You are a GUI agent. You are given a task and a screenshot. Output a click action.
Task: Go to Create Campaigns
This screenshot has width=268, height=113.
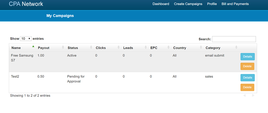188,4
